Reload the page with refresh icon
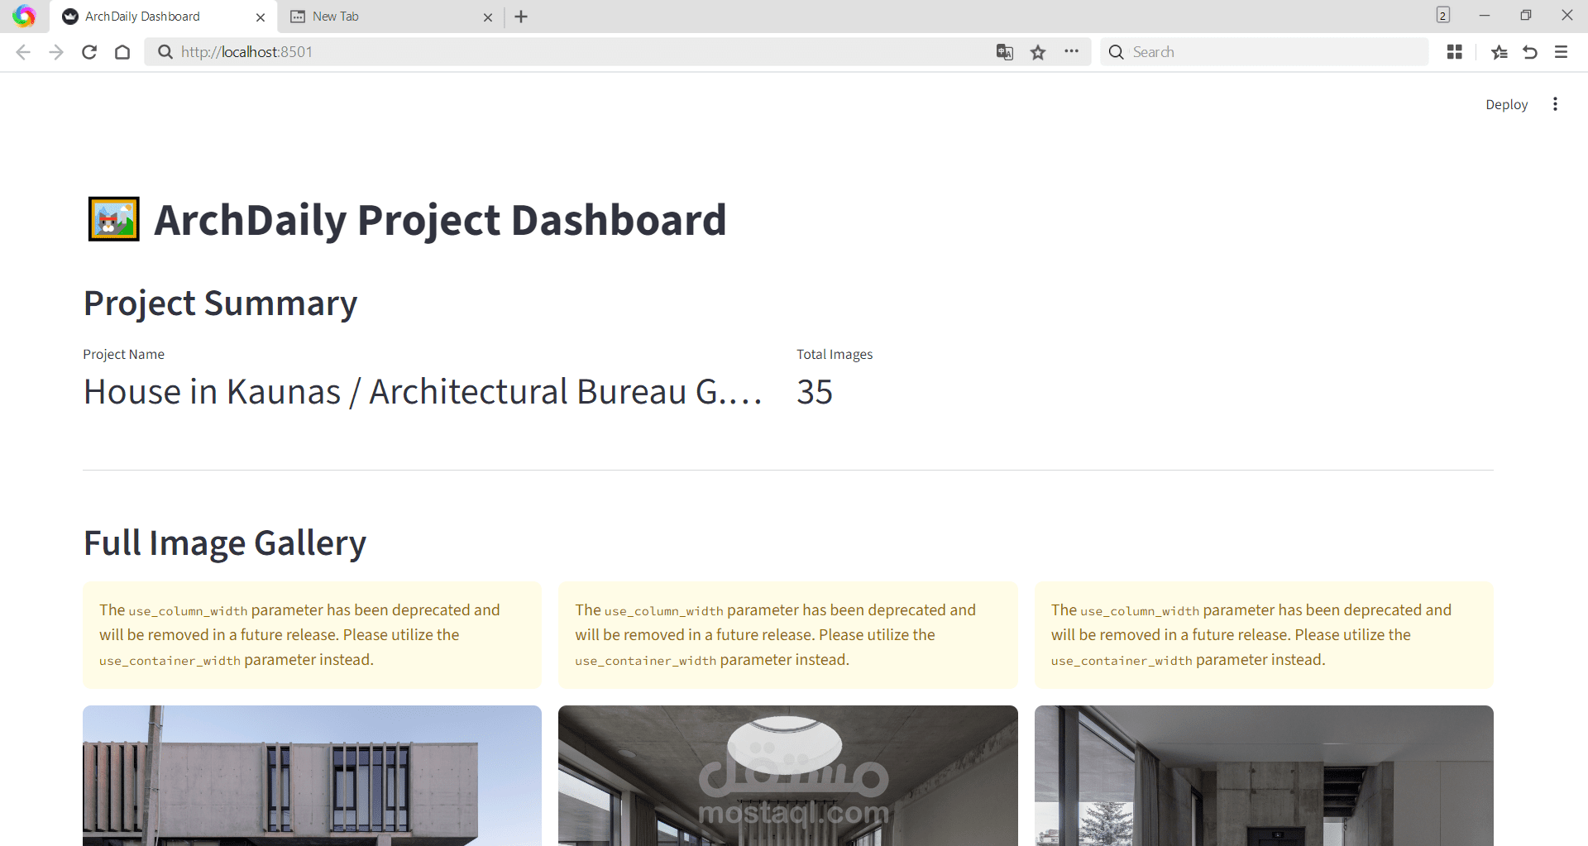The height and width of the screenshot is (846, 1588). point(89,52)
